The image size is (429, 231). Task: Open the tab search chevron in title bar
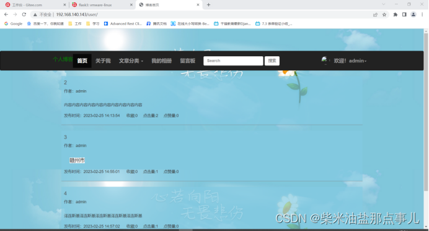point(383,4)
